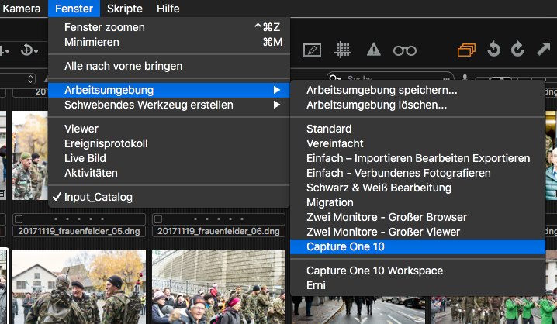Toggle the exposure warning triangle icon
Image resolution: width=557 pixels, height=324 pixels.
click(374, 50)
